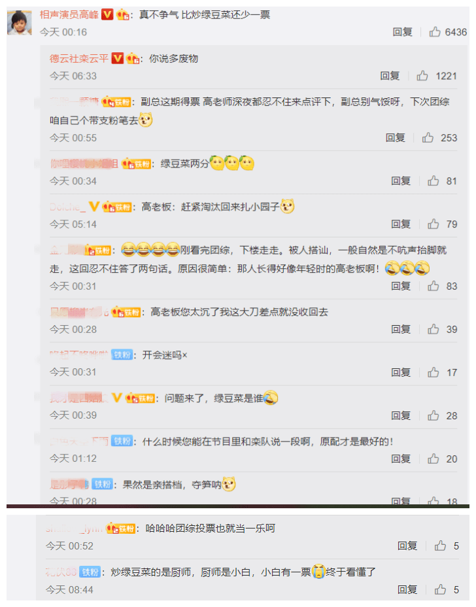Like the comment with 83 likes

[x=433, y=286]
